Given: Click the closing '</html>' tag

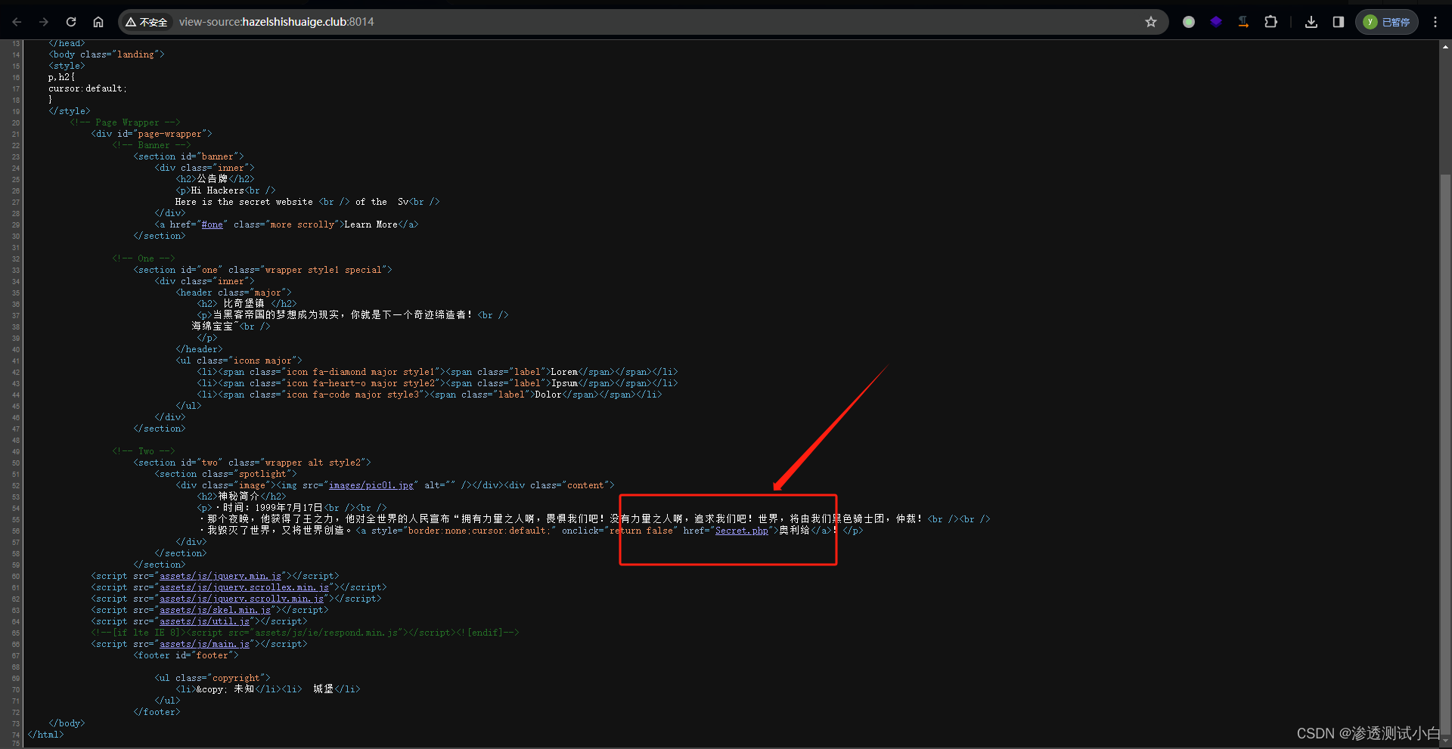Looking at the screenshot, I should [x=46, y=735].
